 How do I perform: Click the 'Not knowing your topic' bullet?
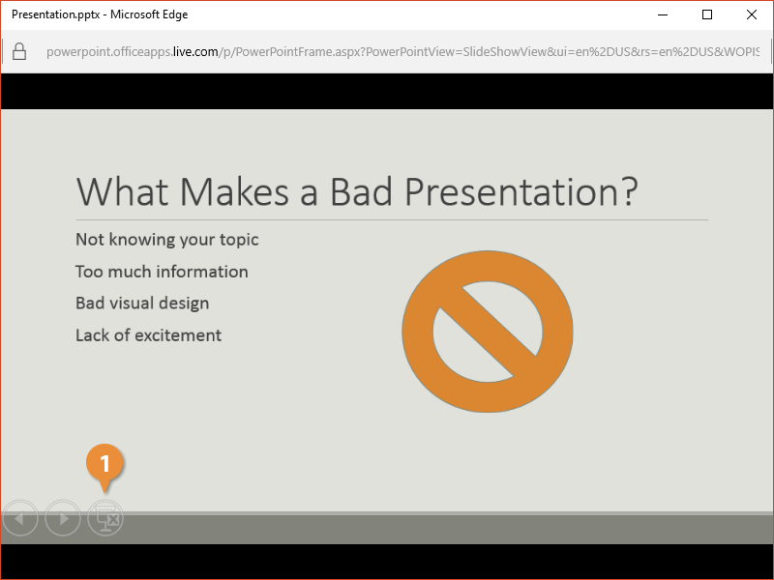pos(167,240)
